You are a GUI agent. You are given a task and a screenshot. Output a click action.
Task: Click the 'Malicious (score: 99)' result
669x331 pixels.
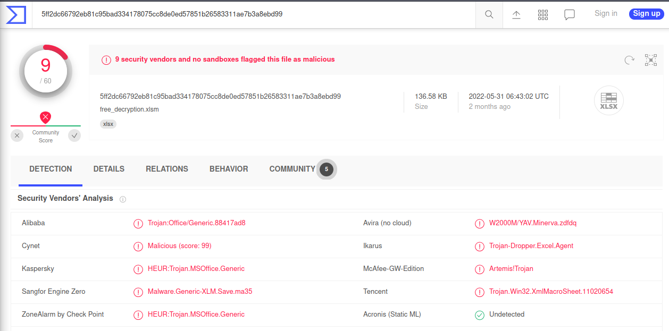180,246
